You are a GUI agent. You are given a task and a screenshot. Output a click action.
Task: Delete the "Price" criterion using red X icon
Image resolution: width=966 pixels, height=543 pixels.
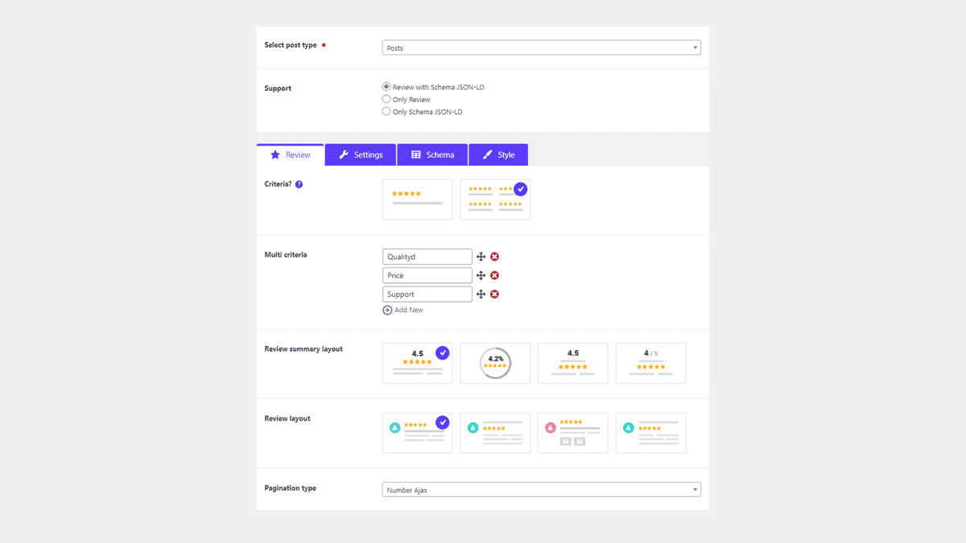[x=494, y=275]
